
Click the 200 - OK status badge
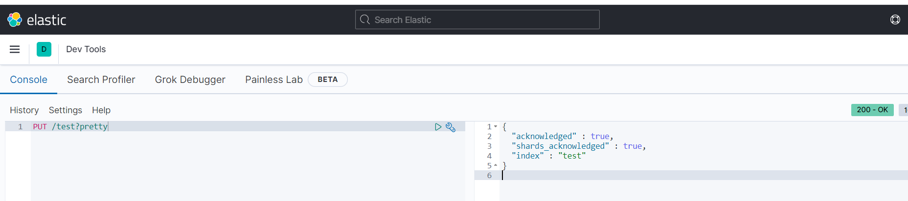tap(872, 110)
